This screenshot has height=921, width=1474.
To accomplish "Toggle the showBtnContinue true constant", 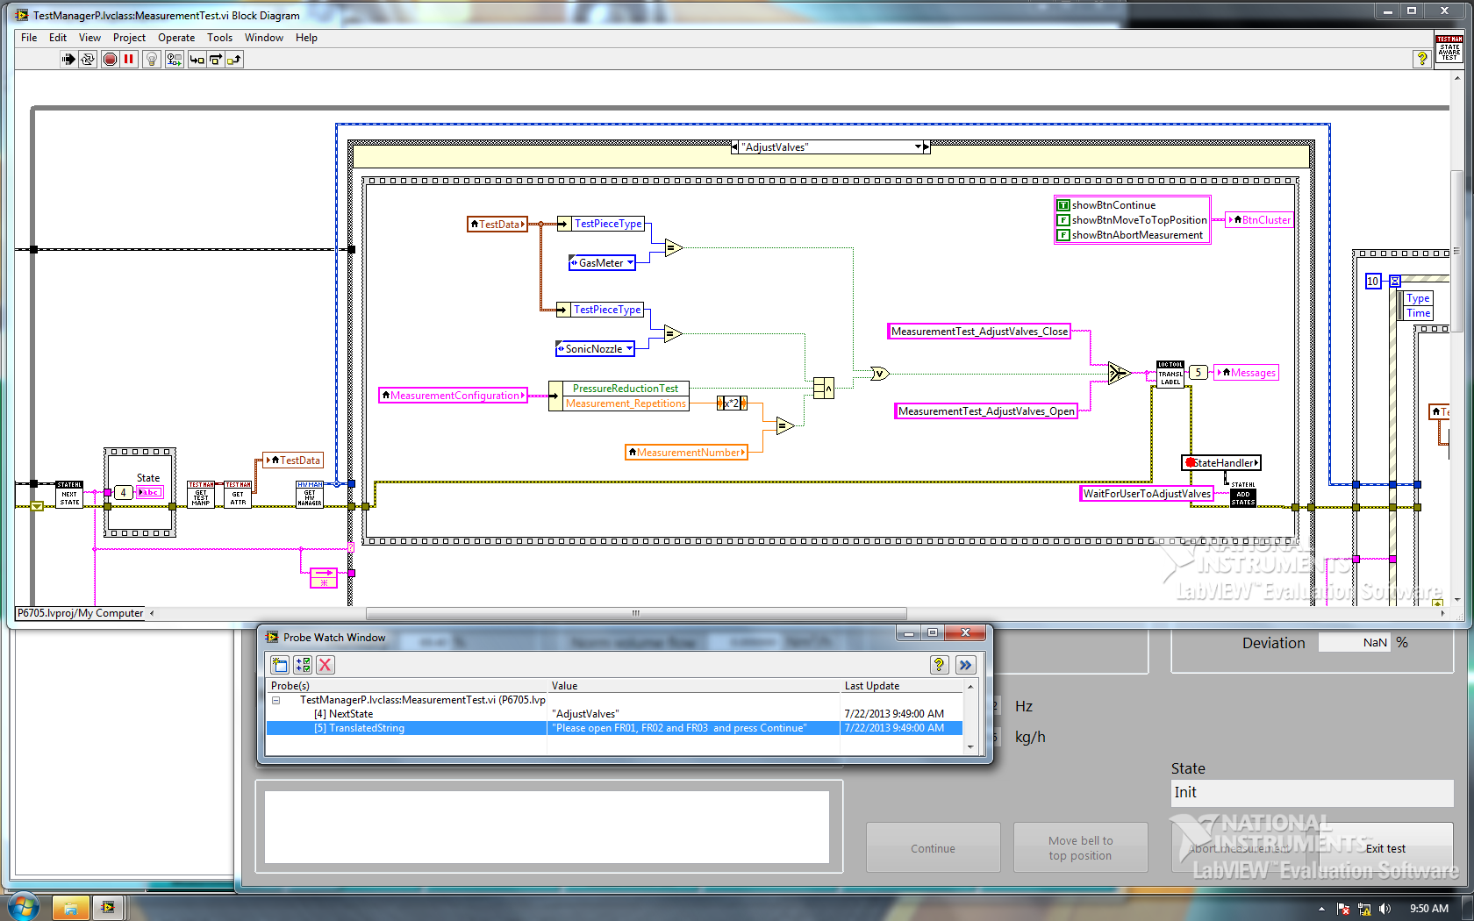I will click(x=1063, y=205).
